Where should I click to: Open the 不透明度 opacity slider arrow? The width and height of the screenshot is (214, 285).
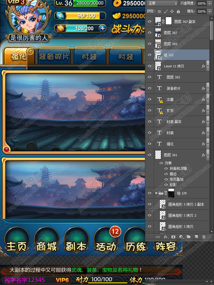210,3
